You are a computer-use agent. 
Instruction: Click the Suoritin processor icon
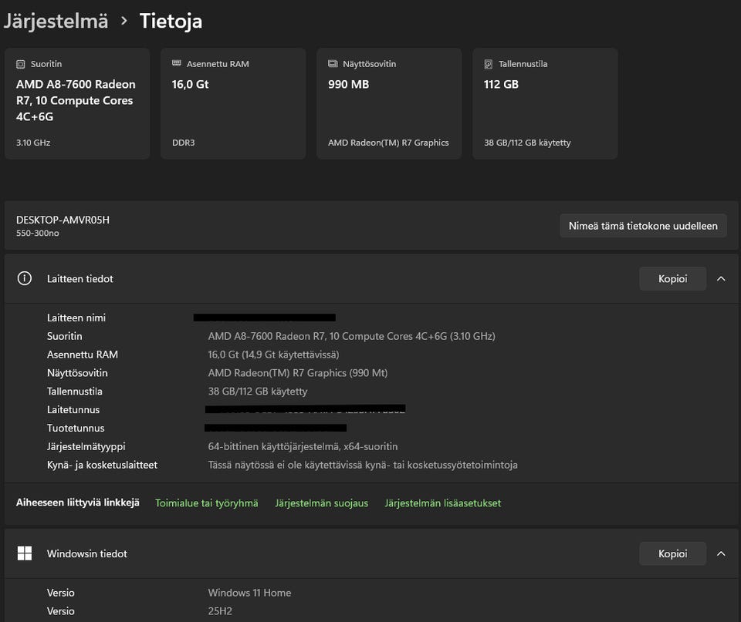(x=20, y=64)
